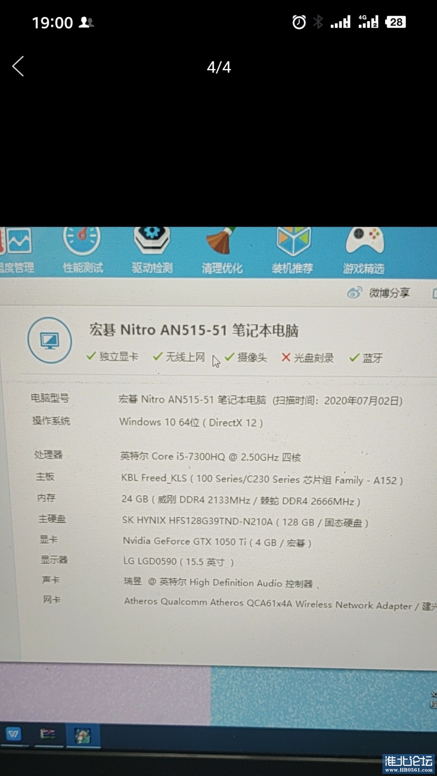Viewport: 437px width, 776px height.
Task: Open the highlighted third taskbar app
Action: click(83, 736)
